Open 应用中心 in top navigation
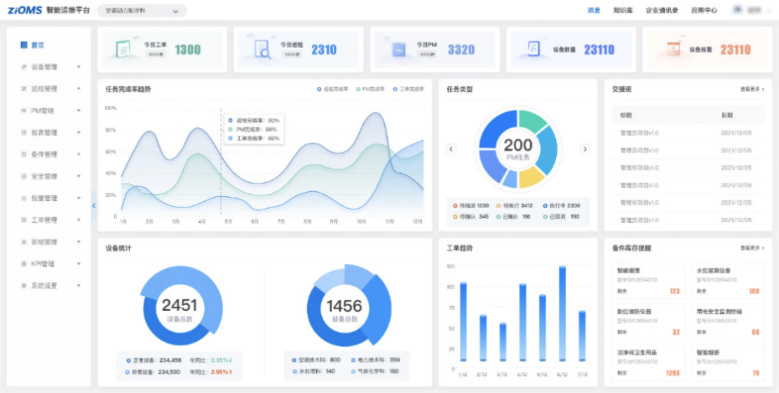Viewport: 779px width, 393px height. click(704, 11)
